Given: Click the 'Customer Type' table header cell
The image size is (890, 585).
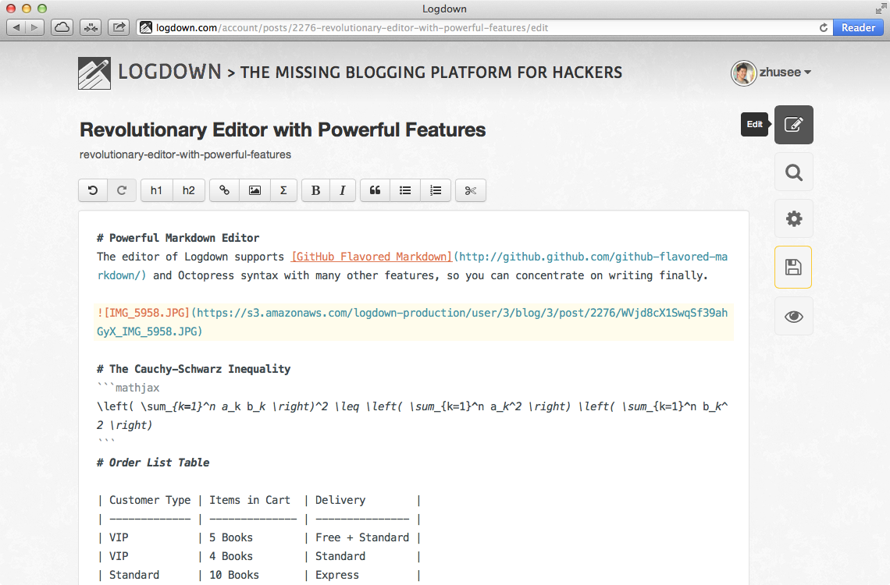Looking at the screenshot, I should [x=150, y=500].
